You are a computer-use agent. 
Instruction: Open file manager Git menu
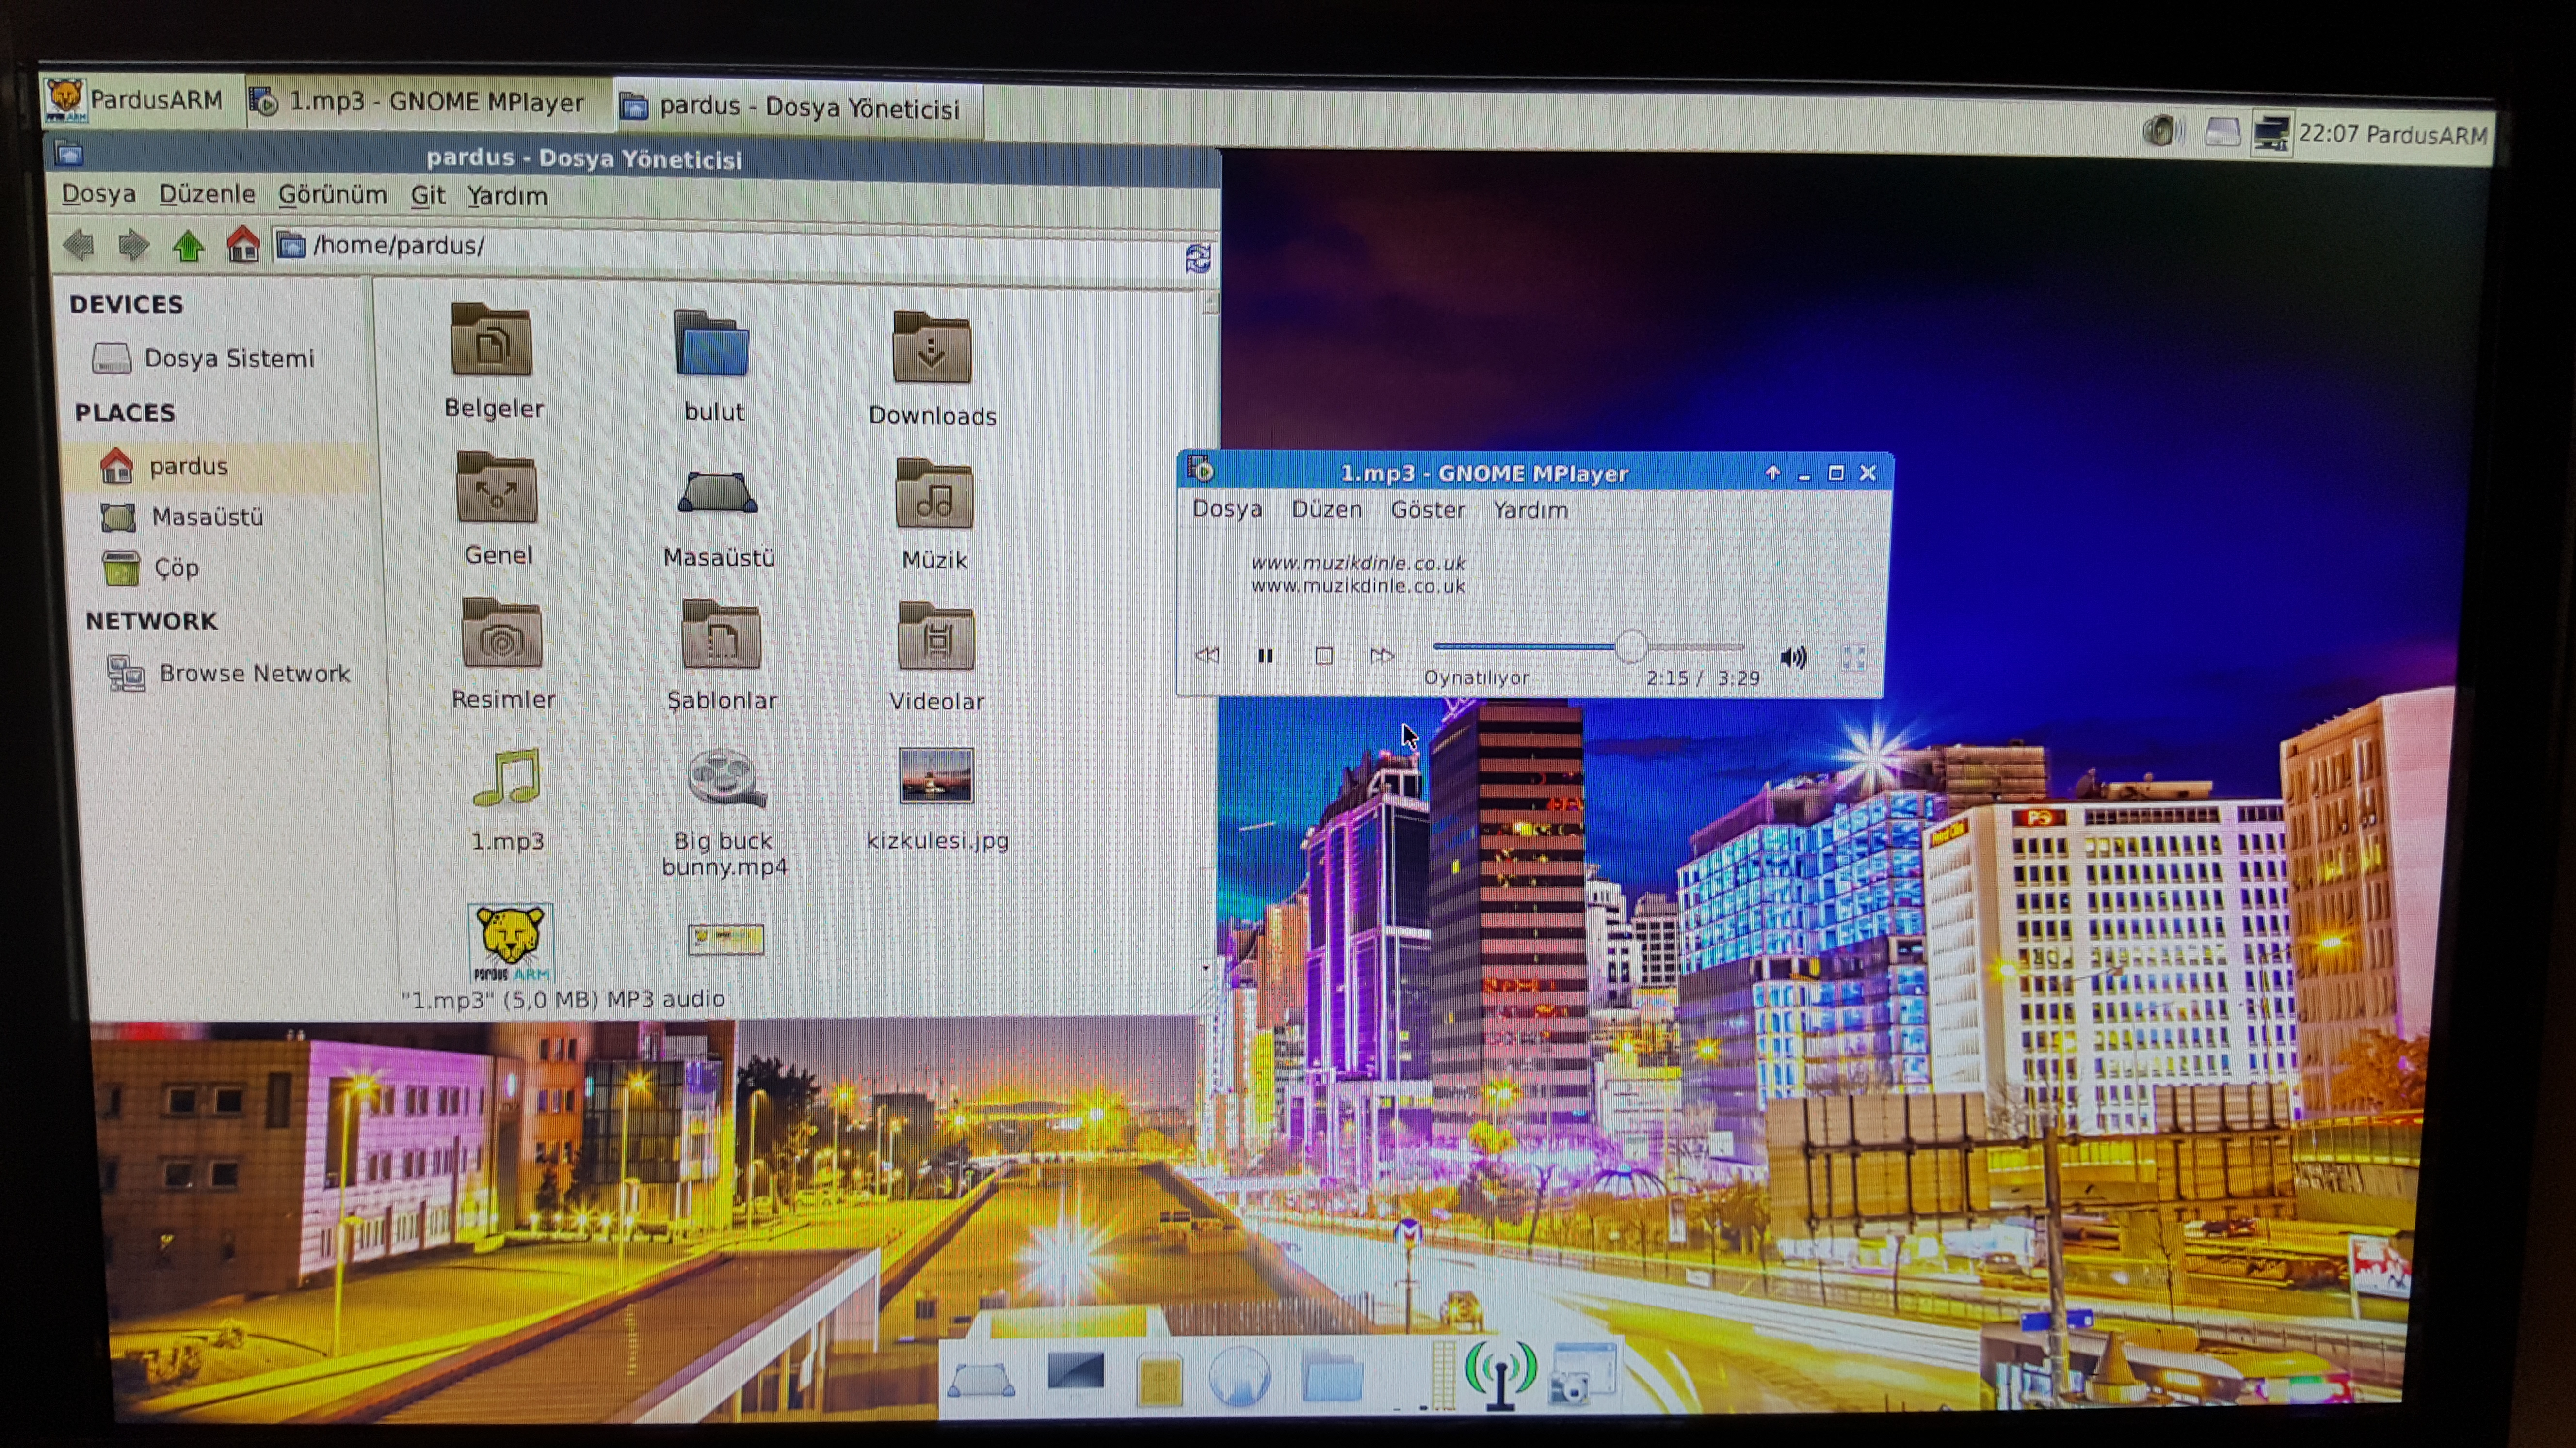(427, 195)
